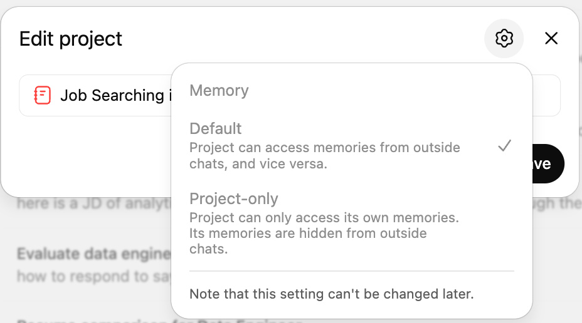Click the checkmark beside the Default option

[504, 146]
